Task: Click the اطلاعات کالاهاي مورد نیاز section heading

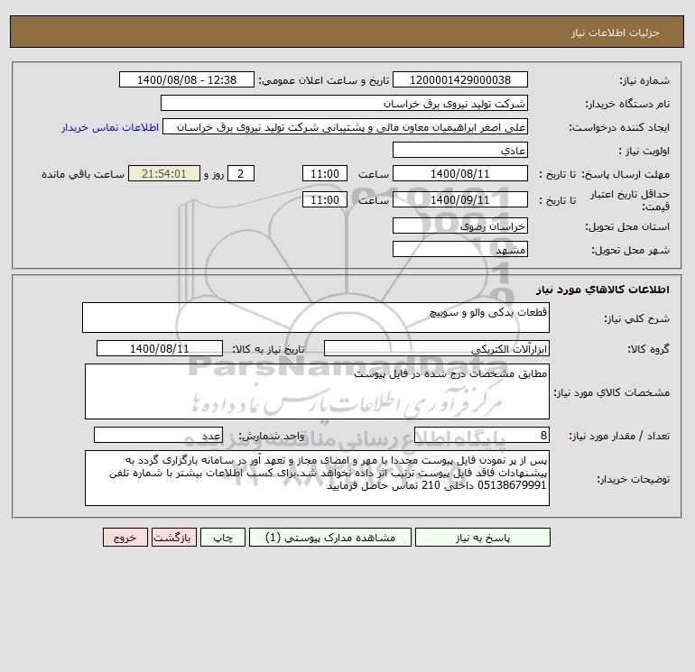Action: 603,290
